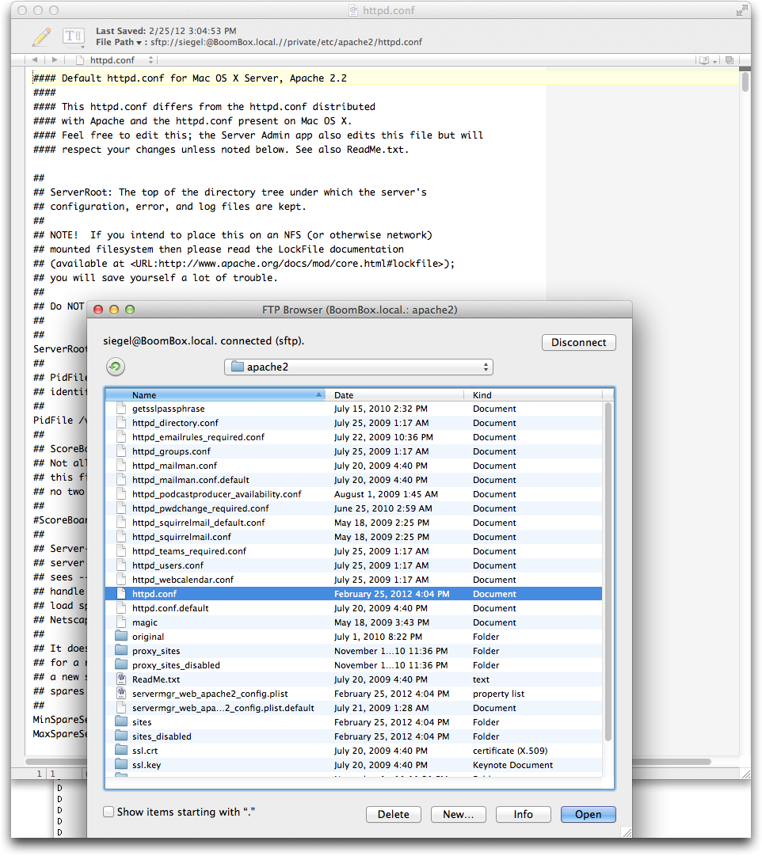The height and width of the screenshot is (856, 762).
Task: Open the counterpart document dropdown in navigation bar
Action: [708, 60]
